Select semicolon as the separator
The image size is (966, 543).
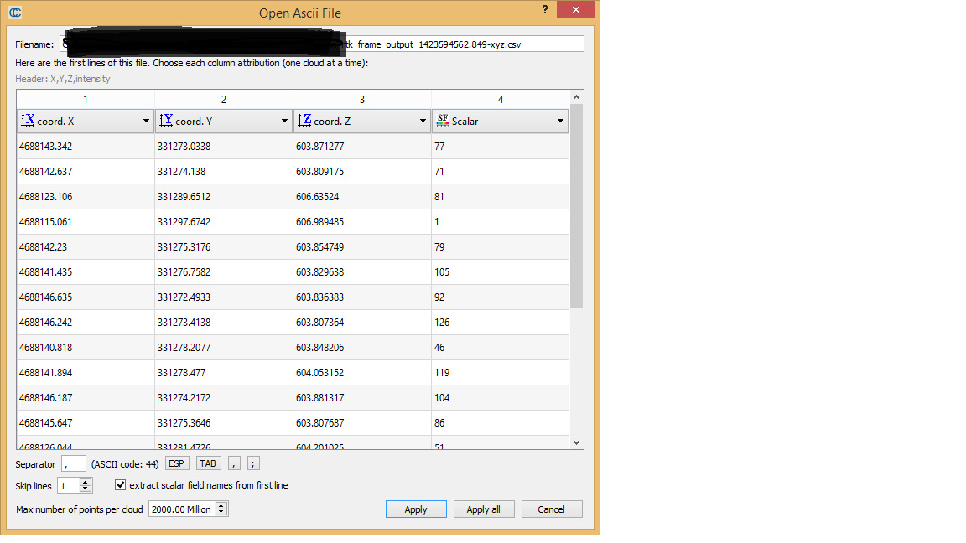click(x=252, y=463)
